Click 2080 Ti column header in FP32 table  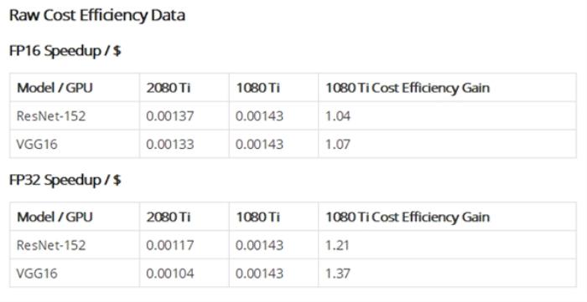click(169, 218)
